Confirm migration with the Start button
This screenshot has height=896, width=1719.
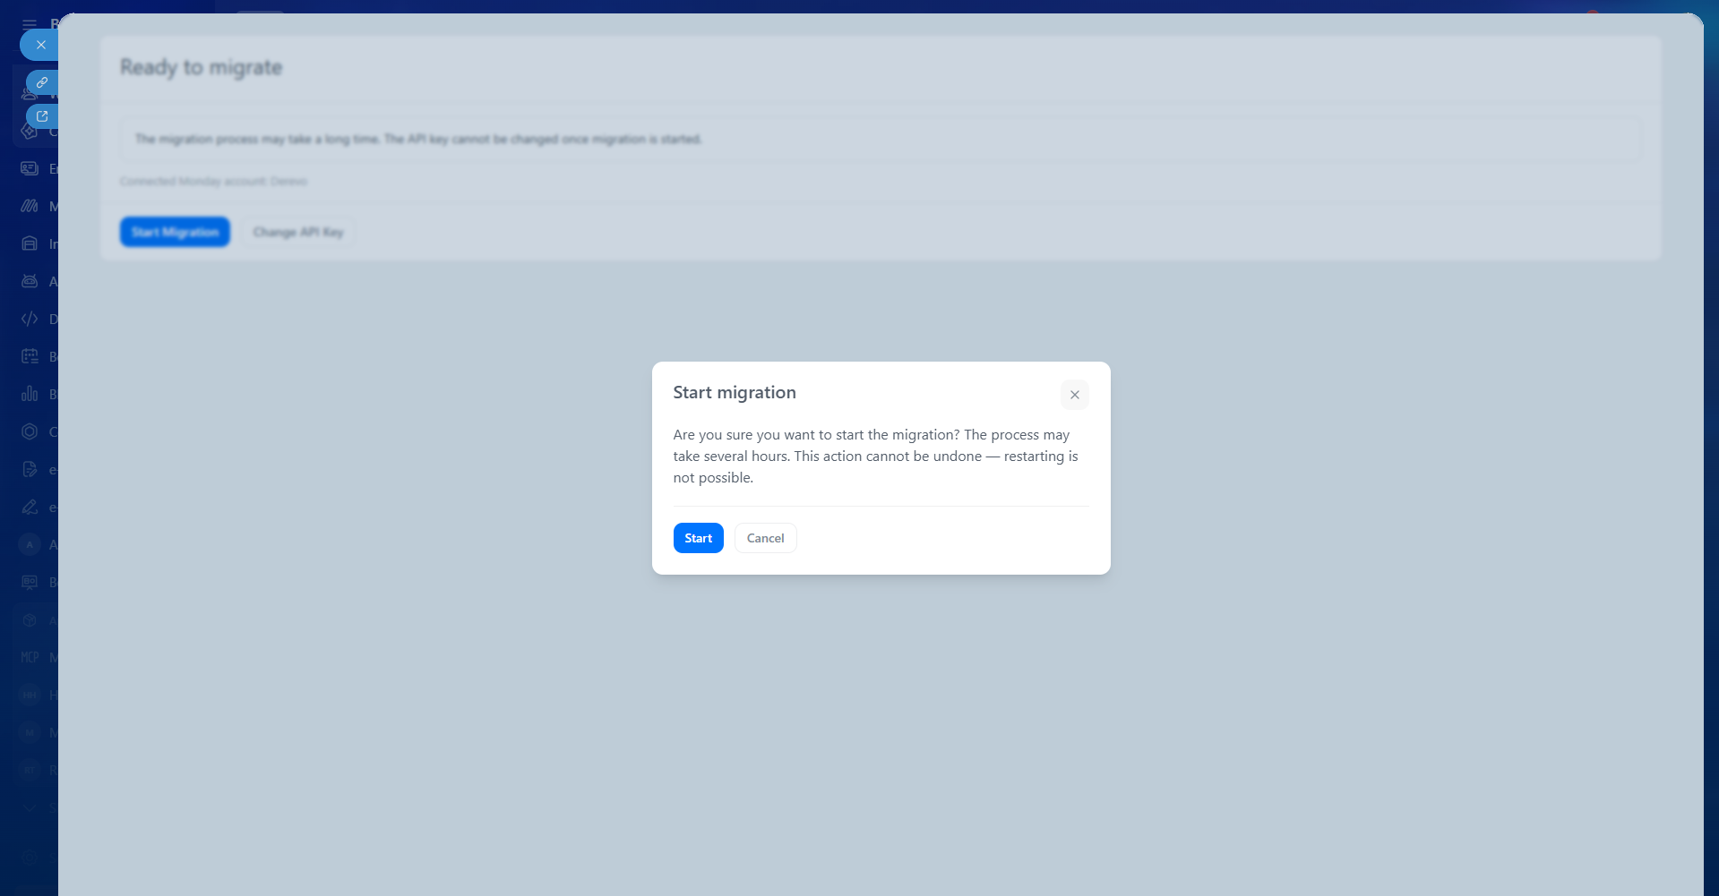[x=698, y=538]
